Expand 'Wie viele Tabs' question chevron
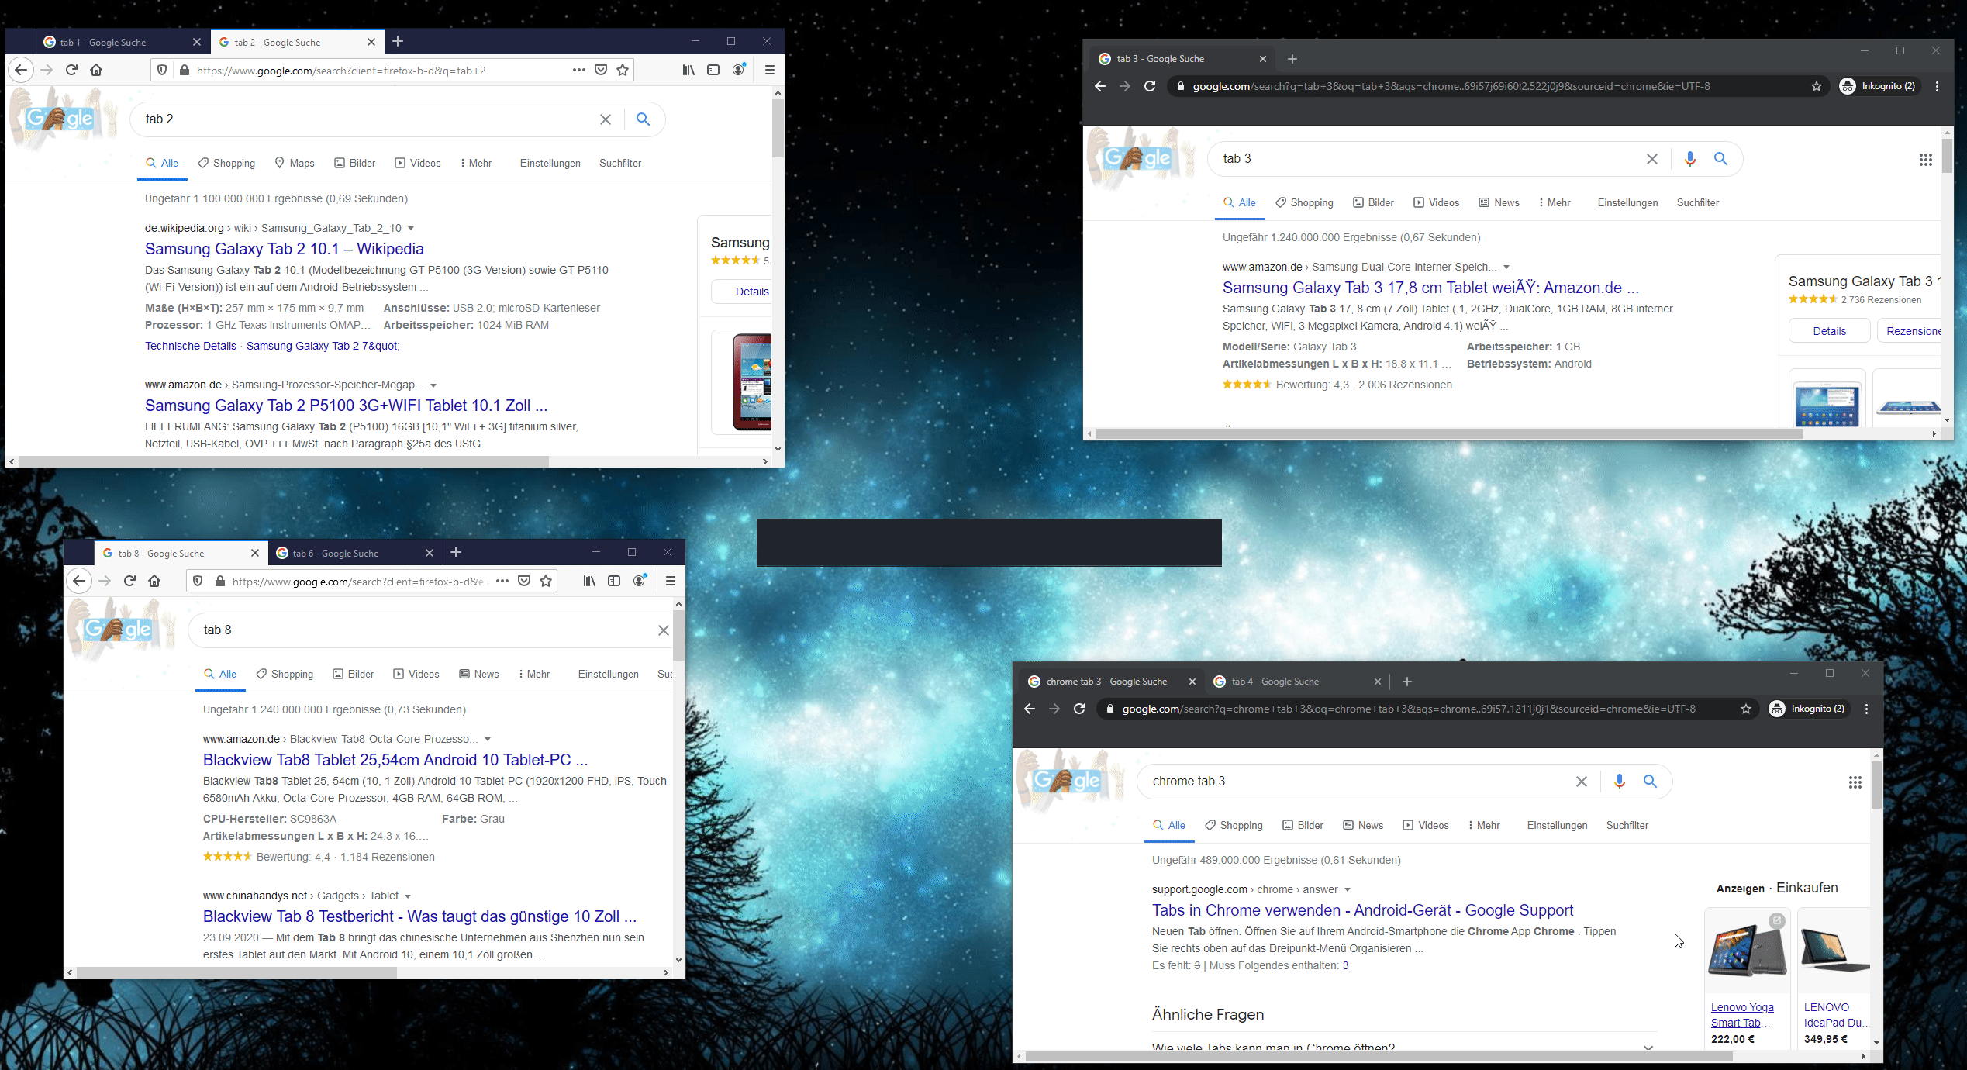The width and height of the screenshot is (1967, 1070). point(1648,1048)
